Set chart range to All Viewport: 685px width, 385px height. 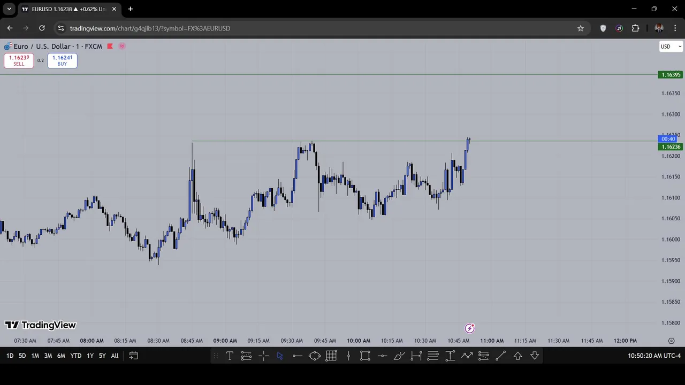(x=115, y=356)
